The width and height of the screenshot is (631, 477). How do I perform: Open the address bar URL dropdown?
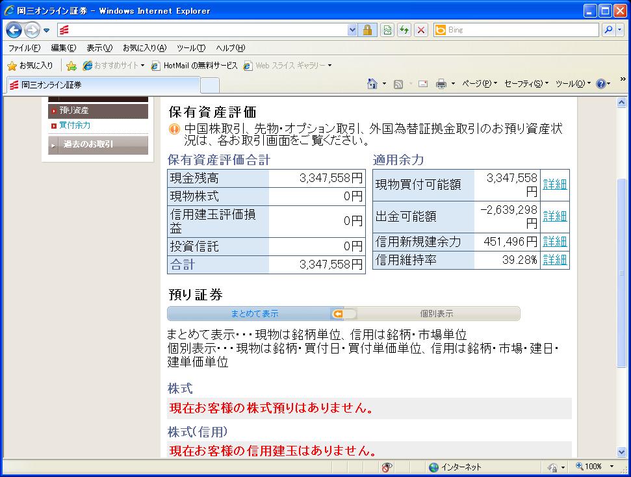tap(352, 30)
